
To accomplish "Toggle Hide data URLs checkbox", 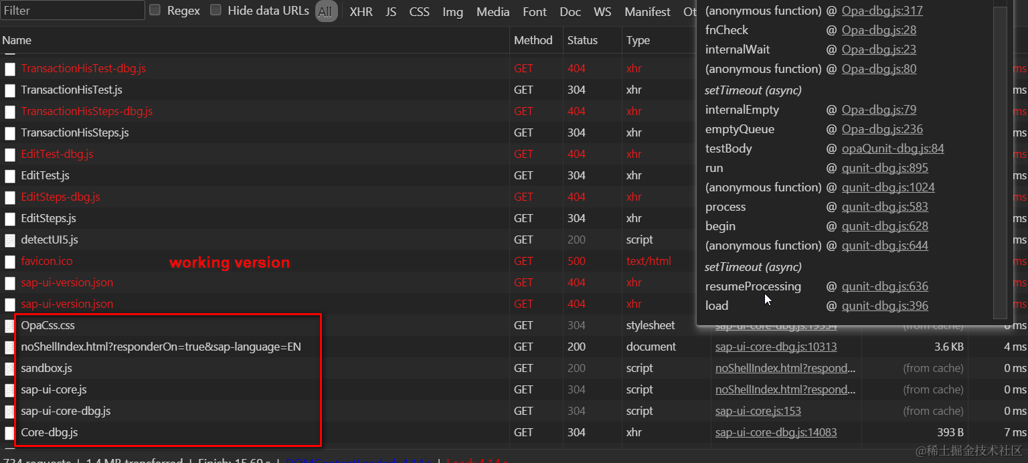I will [x=216, y=10].
